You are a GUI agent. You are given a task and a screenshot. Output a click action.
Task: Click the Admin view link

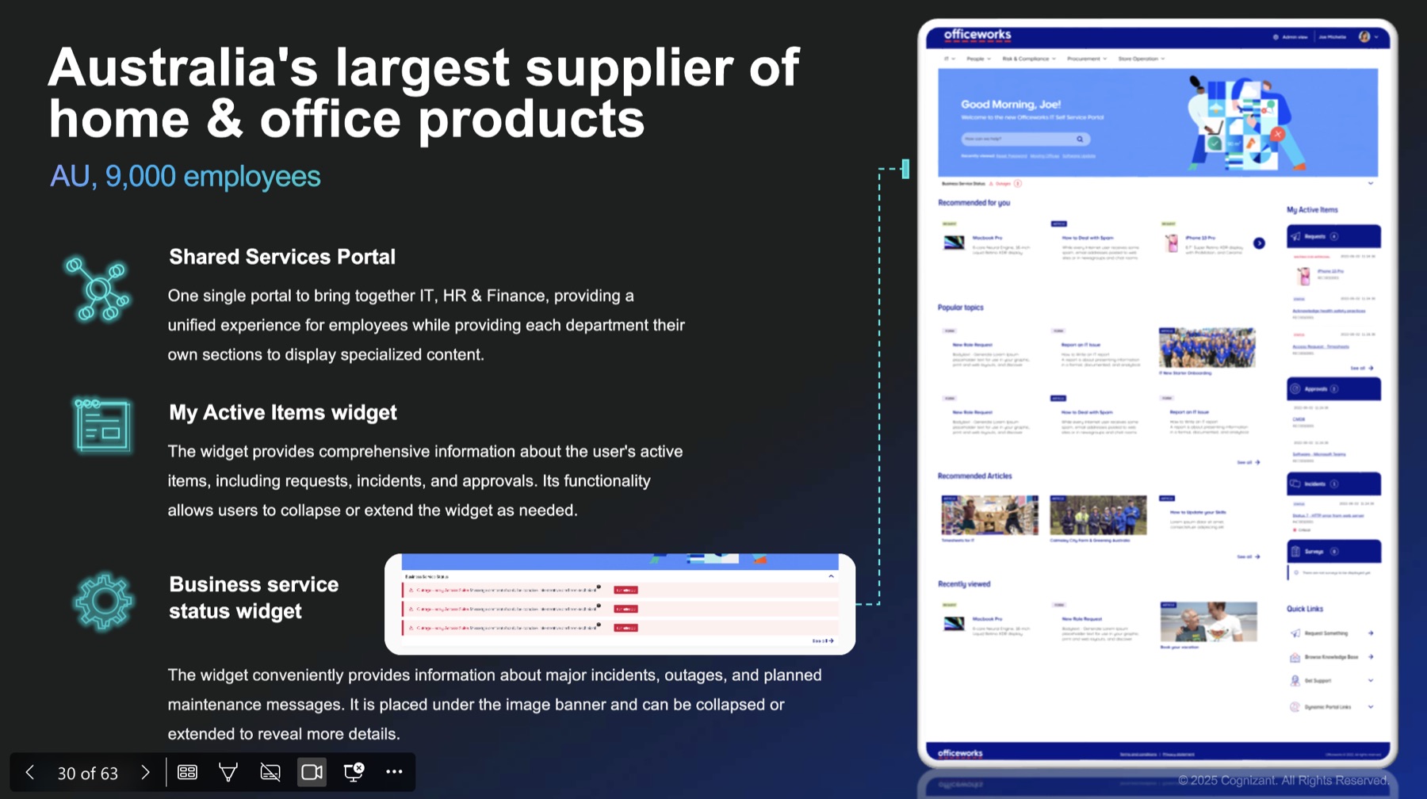[x=1291, y=37]
